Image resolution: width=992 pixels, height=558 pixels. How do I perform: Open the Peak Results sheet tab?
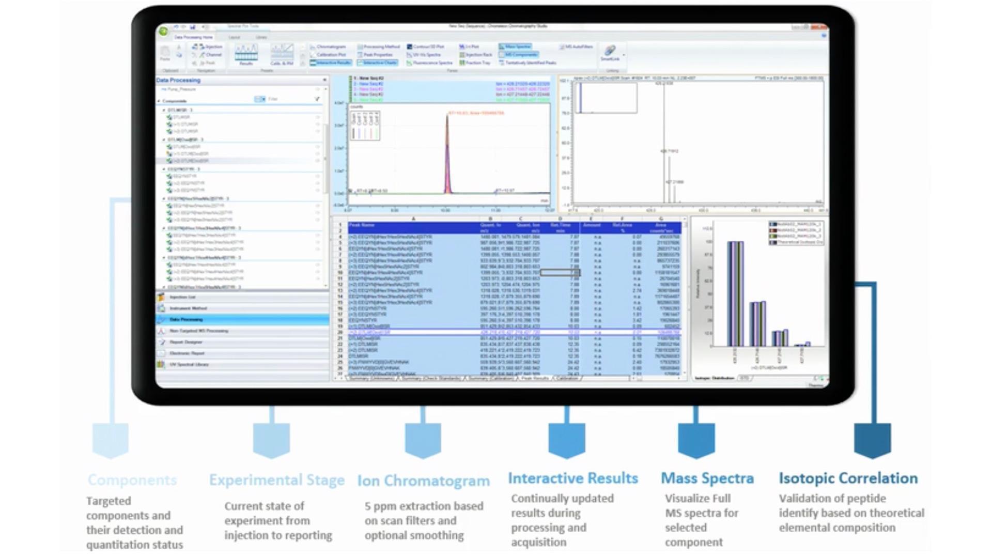(x=534, y=379)
